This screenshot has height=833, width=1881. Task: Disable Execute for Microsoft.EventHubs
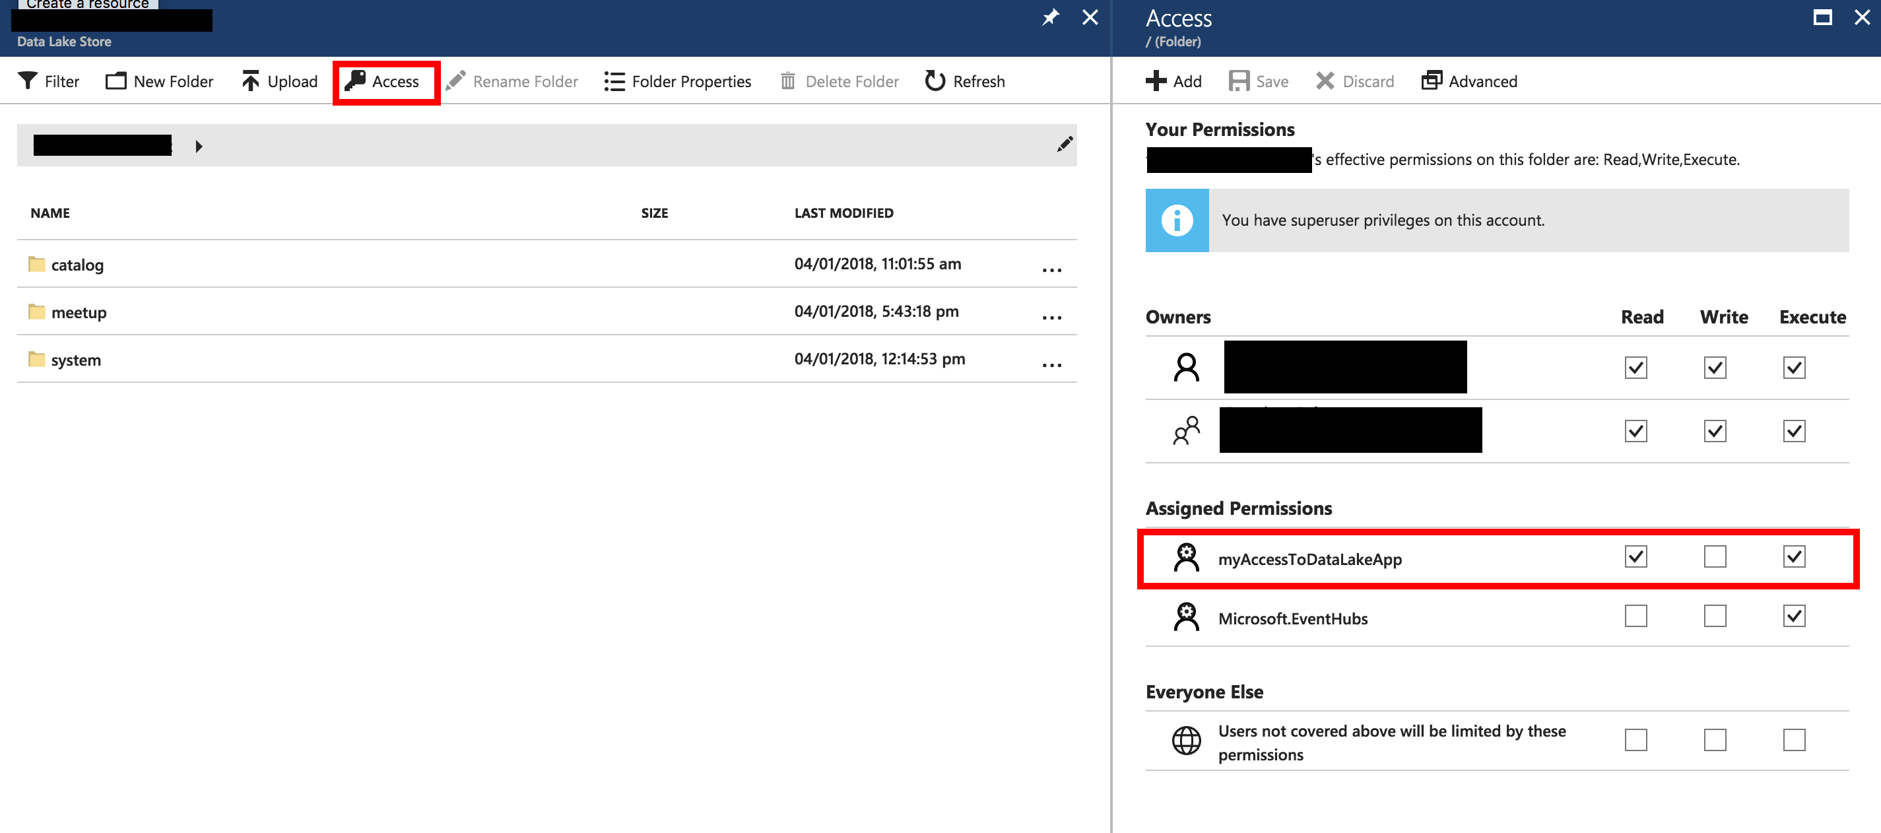1793,616
